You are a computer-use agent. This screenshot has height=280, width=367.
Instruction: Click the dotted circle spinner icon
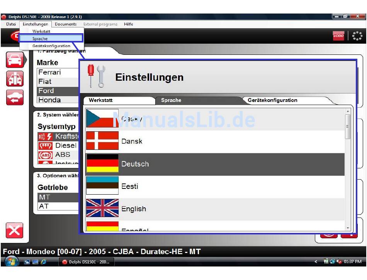point(357,36)
